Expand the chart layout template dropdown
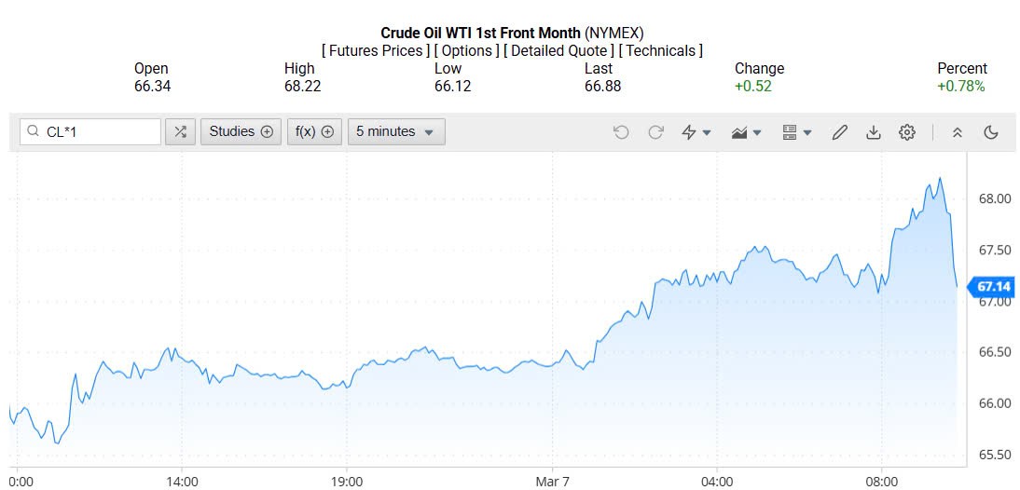 point(797,132)
